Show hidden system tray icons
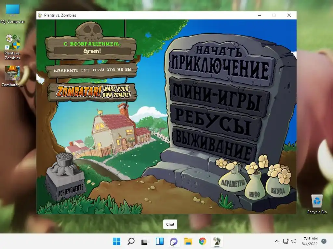Viewport: 333px width, 249px height. pos(277,241)
